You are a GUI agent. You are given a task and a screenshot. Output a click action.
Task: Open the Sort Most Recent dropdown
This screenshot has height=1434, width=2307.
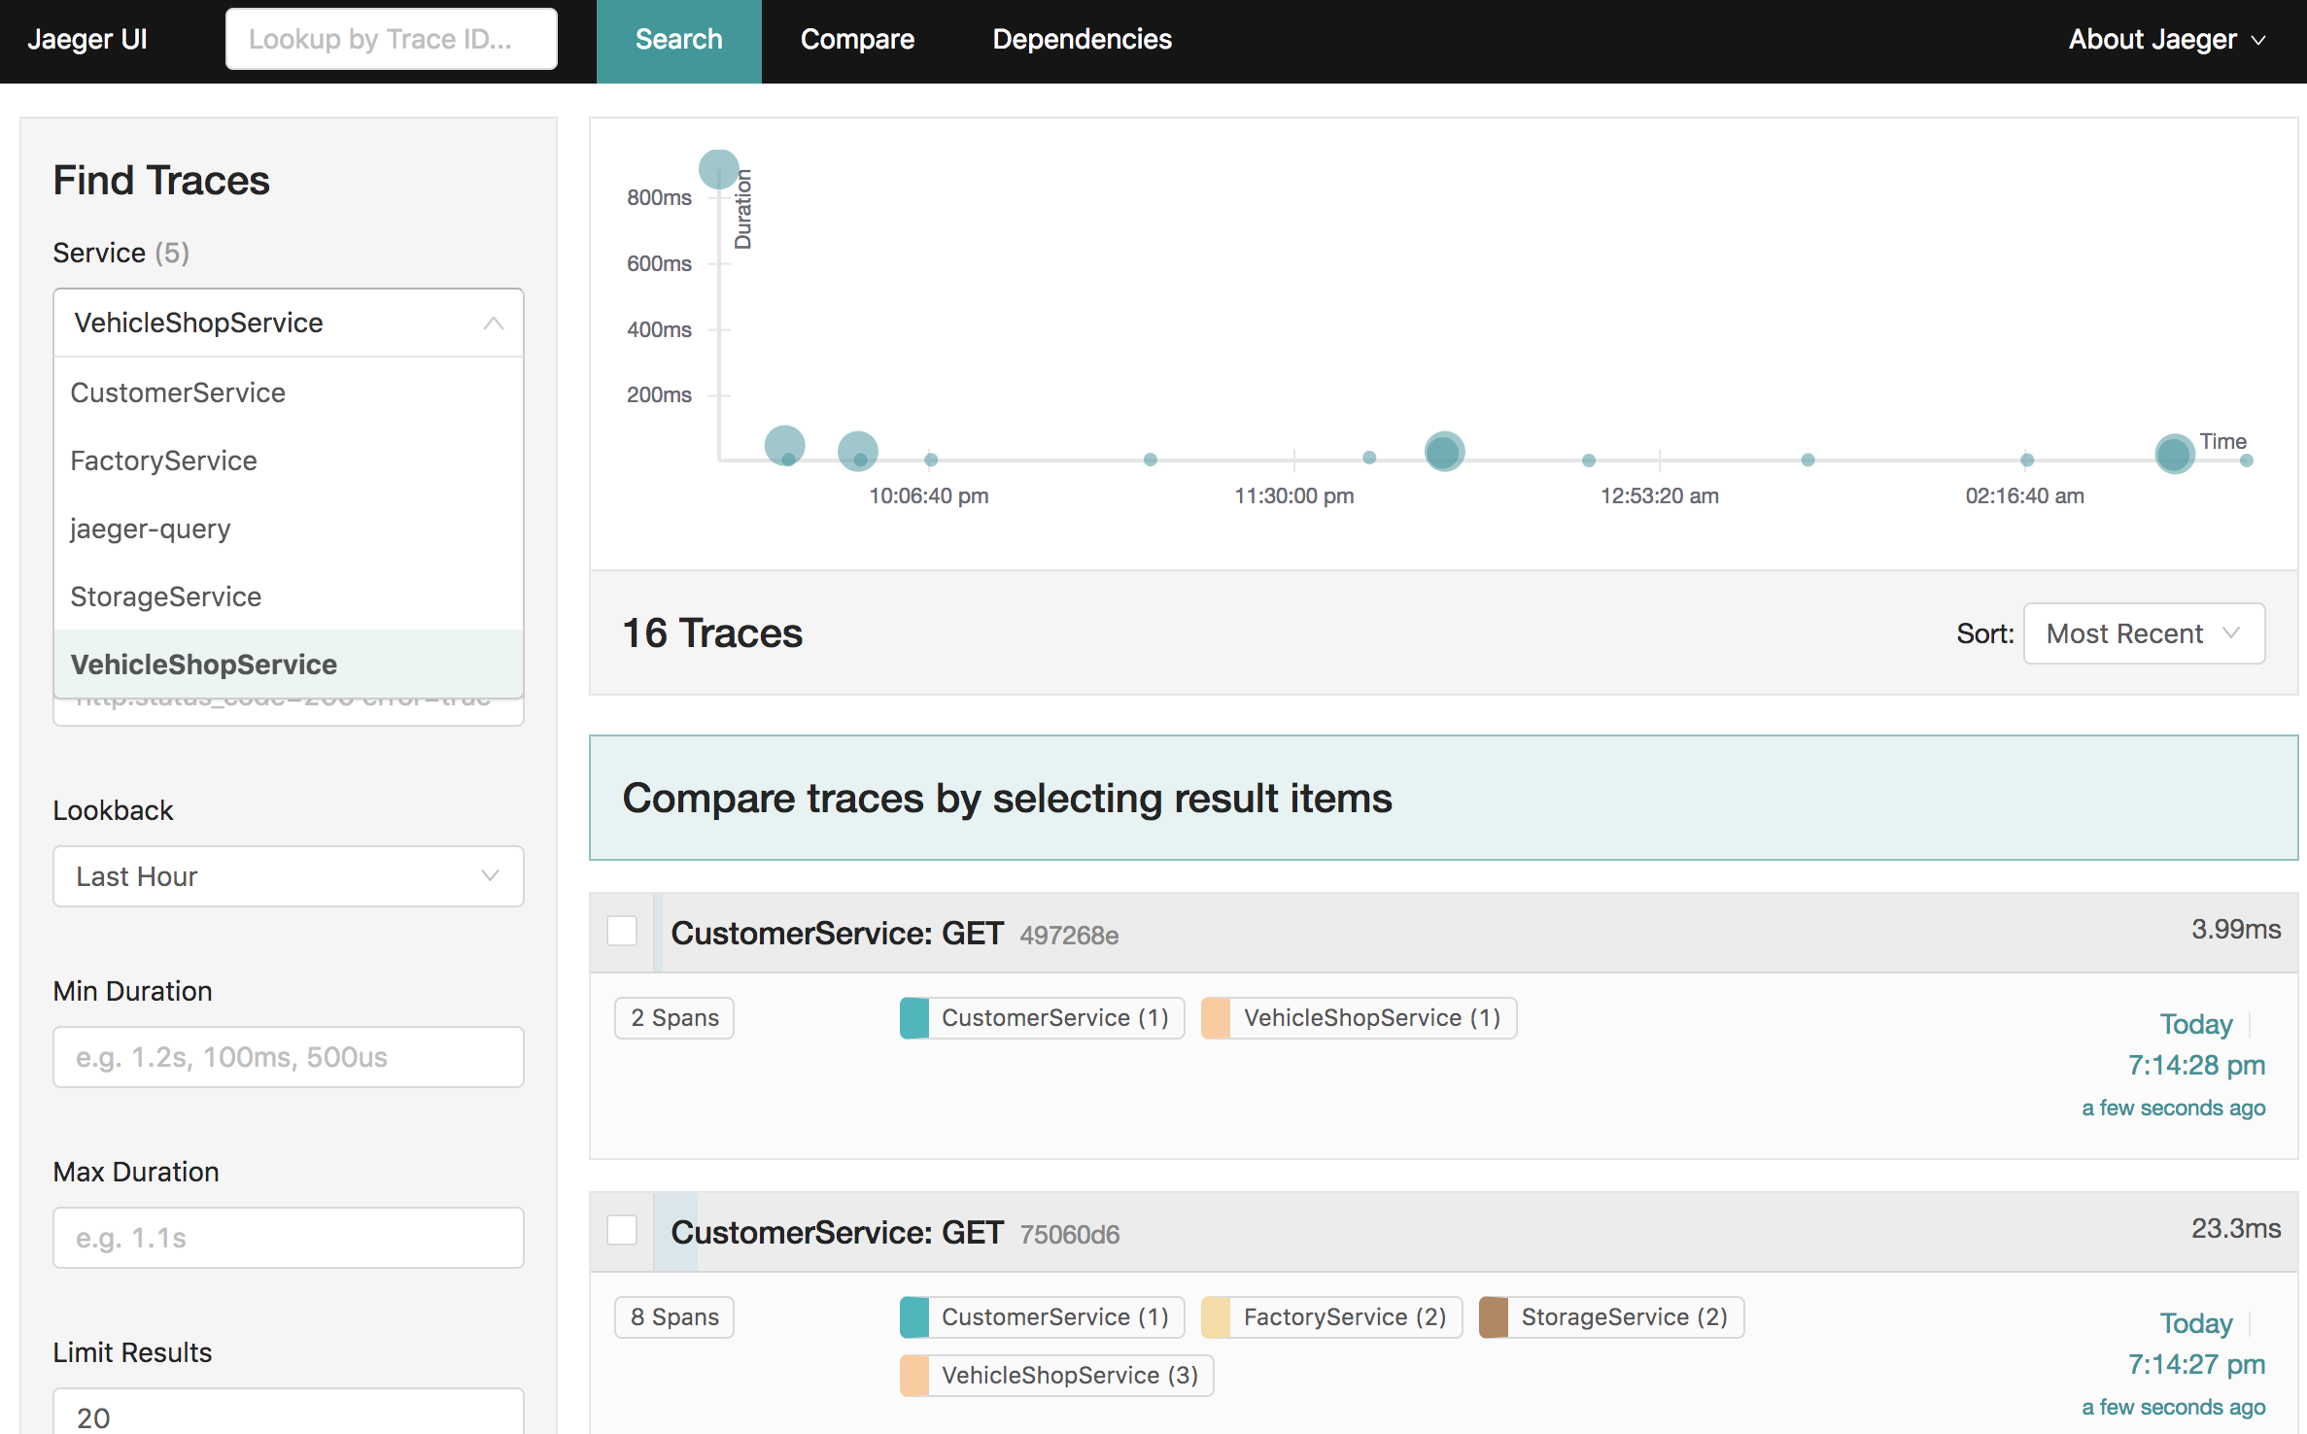(x=2143, y=633)
